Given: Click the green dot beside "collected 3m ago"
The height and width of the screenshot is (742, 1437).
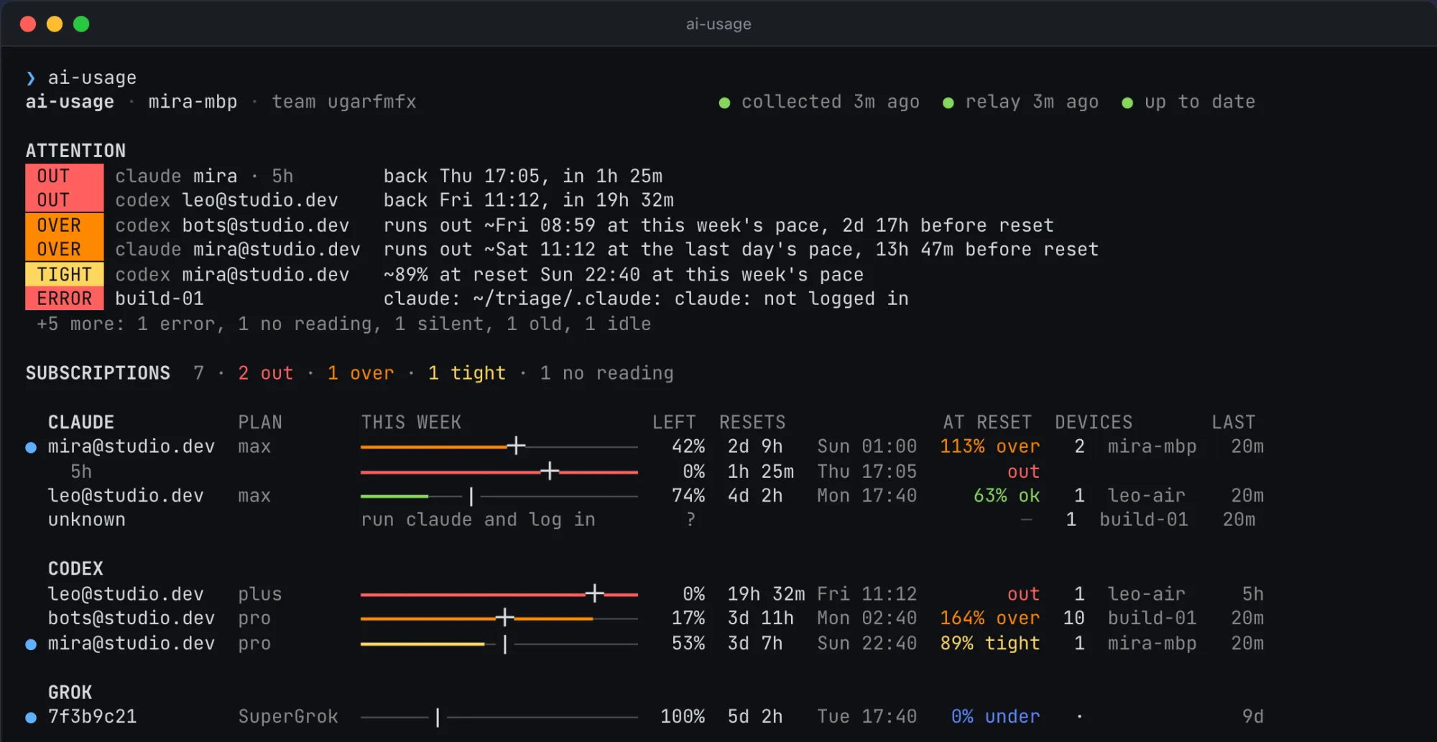Looking at the screenshot, I should click(724, 103).
